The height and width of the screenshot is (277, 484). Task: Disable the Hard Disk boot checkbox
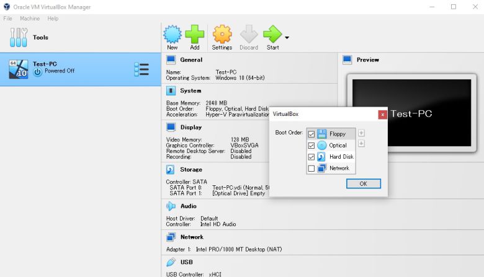point(311,157)
